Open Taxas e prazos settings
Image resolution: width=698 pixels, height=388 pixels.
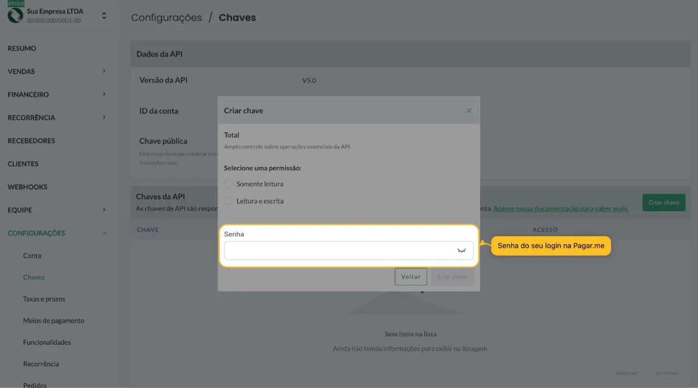tap(44, 299)
